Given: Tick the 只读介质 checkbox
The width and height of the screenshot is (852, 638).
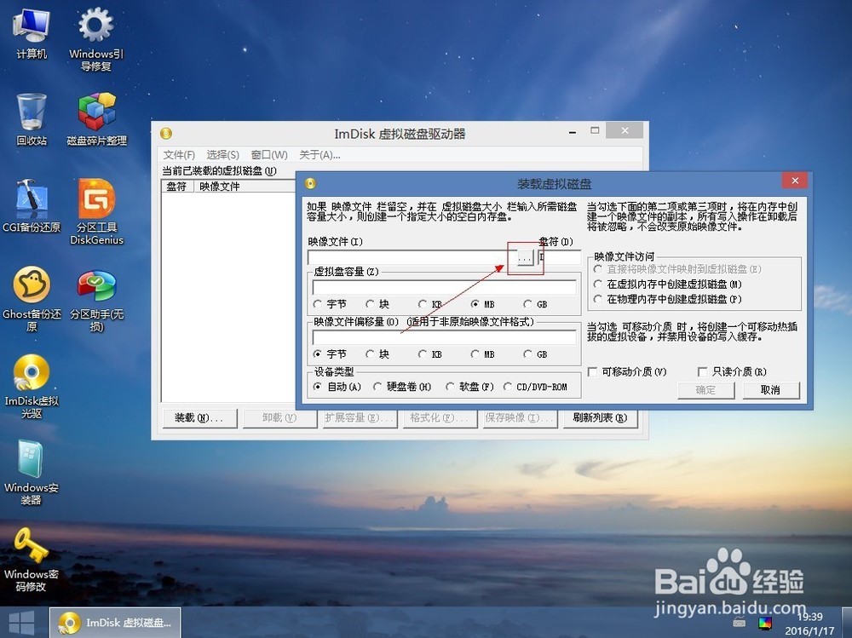Looking at the screenshot, I should click(x=702, y=372).
